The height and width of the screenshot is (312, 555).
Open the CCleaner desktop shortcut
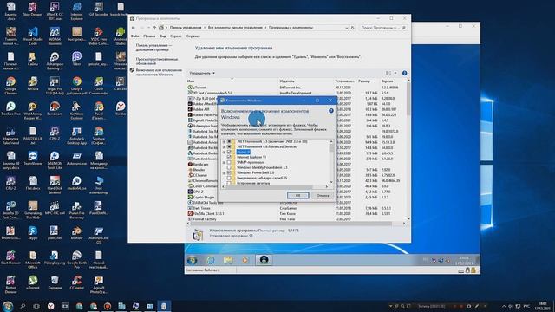(x=76, y=283)
